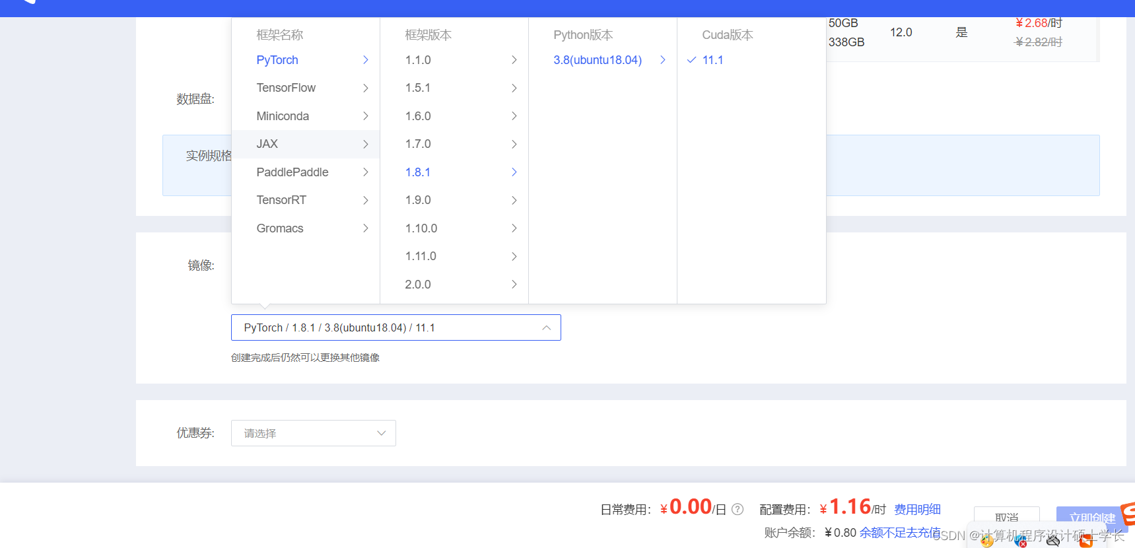
Task: Expand JAX row chevron arrow
Action: click(366, 144)
